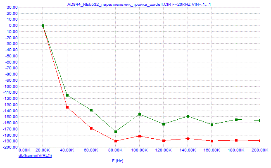Click the 60.00K x-axis label

[91, 150]
